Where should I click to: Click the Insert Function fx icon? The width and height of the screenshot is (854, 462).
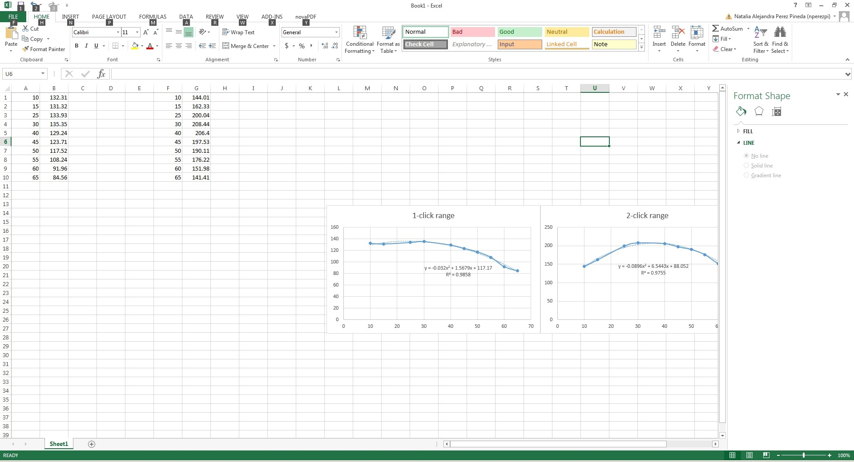pos(101,74)
